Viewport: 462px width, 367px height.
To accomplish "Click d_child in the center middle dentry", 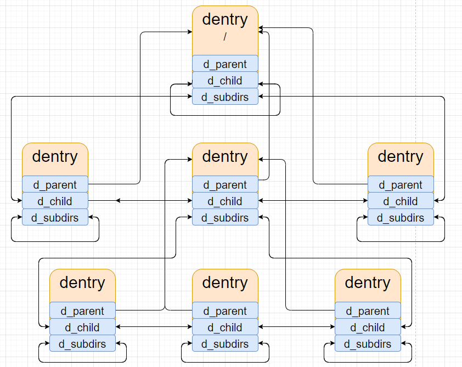I will [225, 201].
